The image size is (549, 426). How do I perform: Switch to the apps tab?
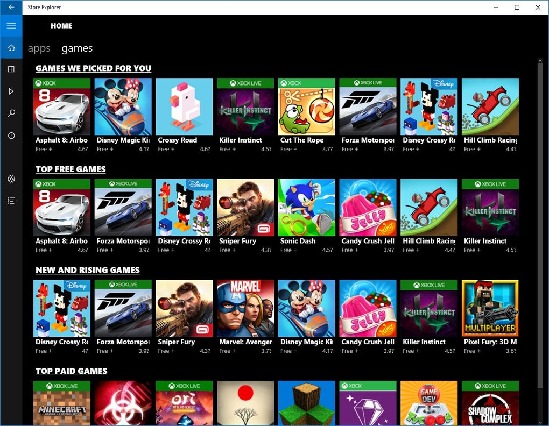pos(39,48)
